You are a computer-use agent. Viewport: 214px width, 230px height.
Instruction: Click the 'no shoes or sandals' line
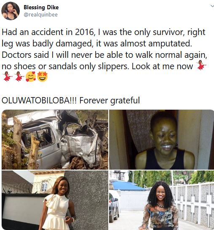pyautogui.click(x=97, y=66)
